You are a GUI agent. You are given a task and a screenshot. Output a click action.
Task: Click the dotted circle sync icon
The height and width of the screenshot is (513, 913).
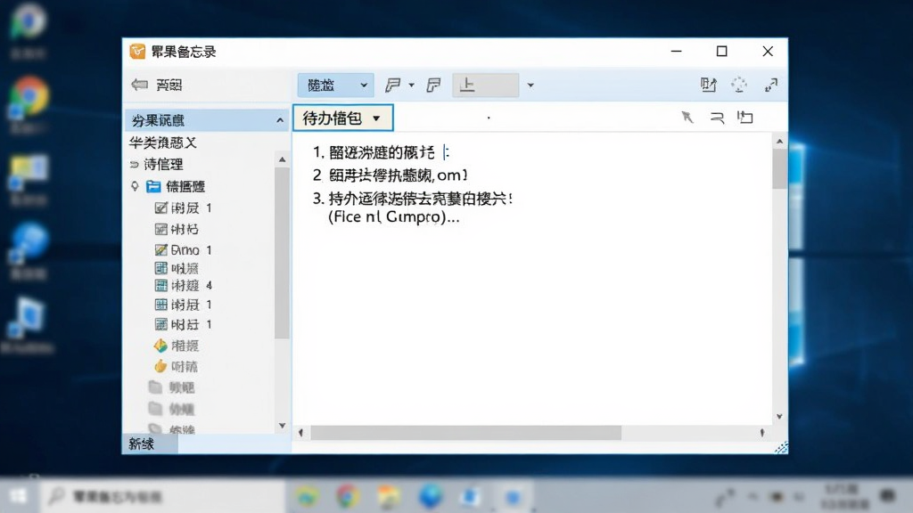point(739,85)
